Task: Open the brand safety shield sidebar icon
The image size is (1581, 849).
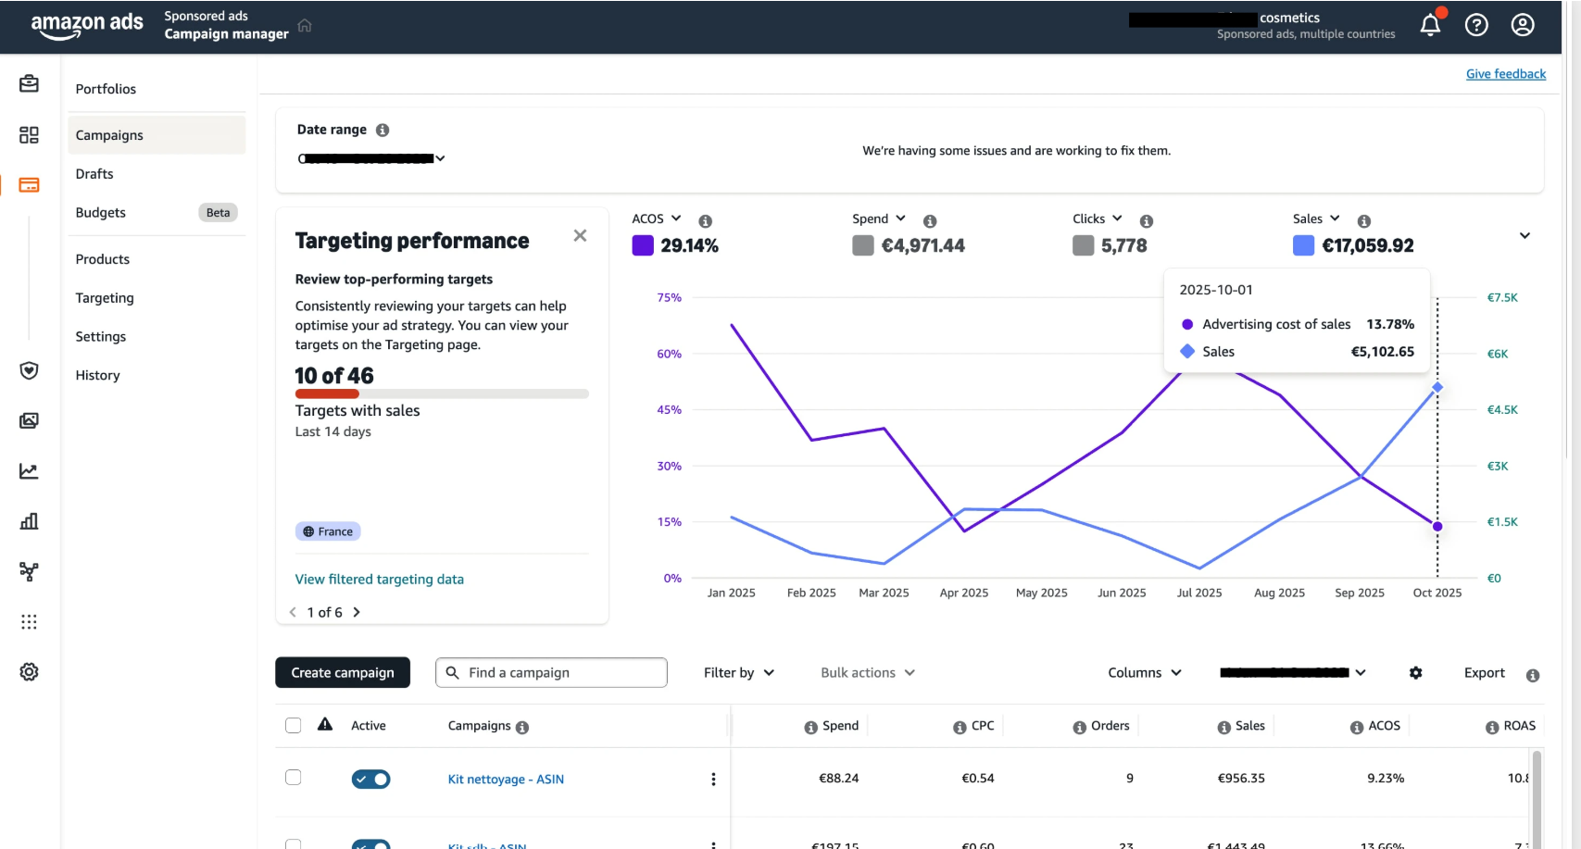Action: [x=29, y=370]
